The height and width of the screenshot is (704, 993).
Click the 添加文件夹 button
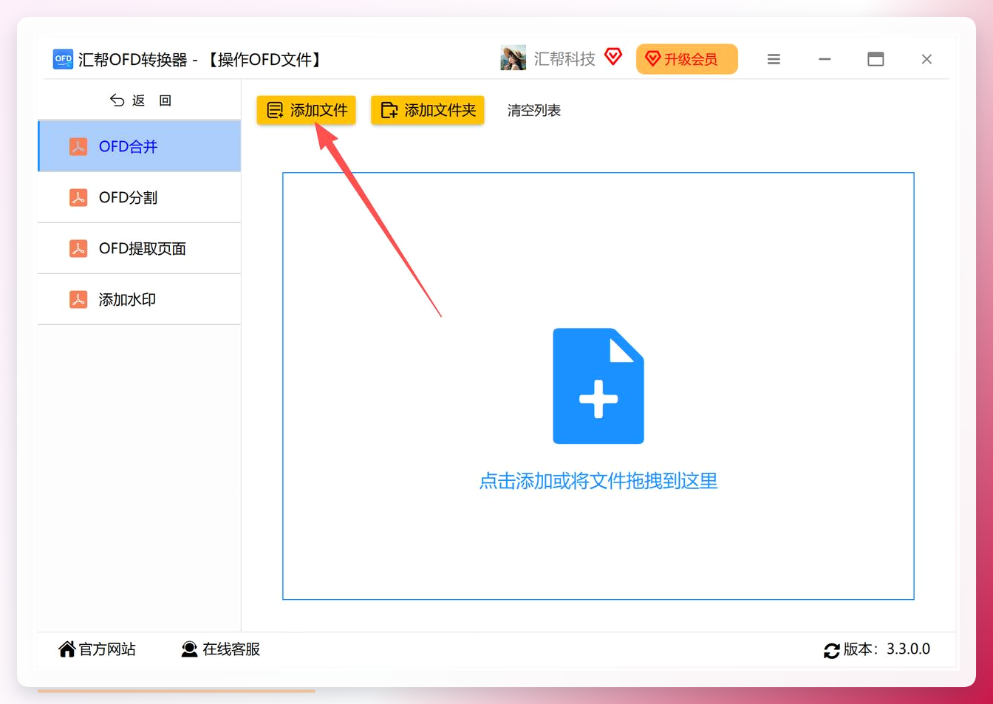428,110
